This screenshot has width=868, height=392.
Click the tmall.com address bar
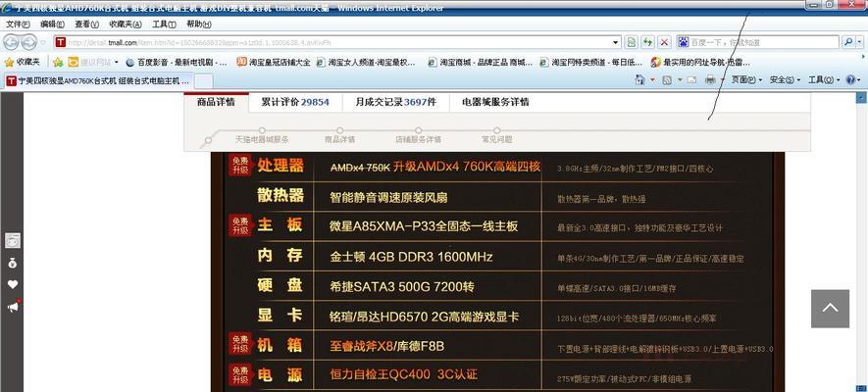click(337, 42)
